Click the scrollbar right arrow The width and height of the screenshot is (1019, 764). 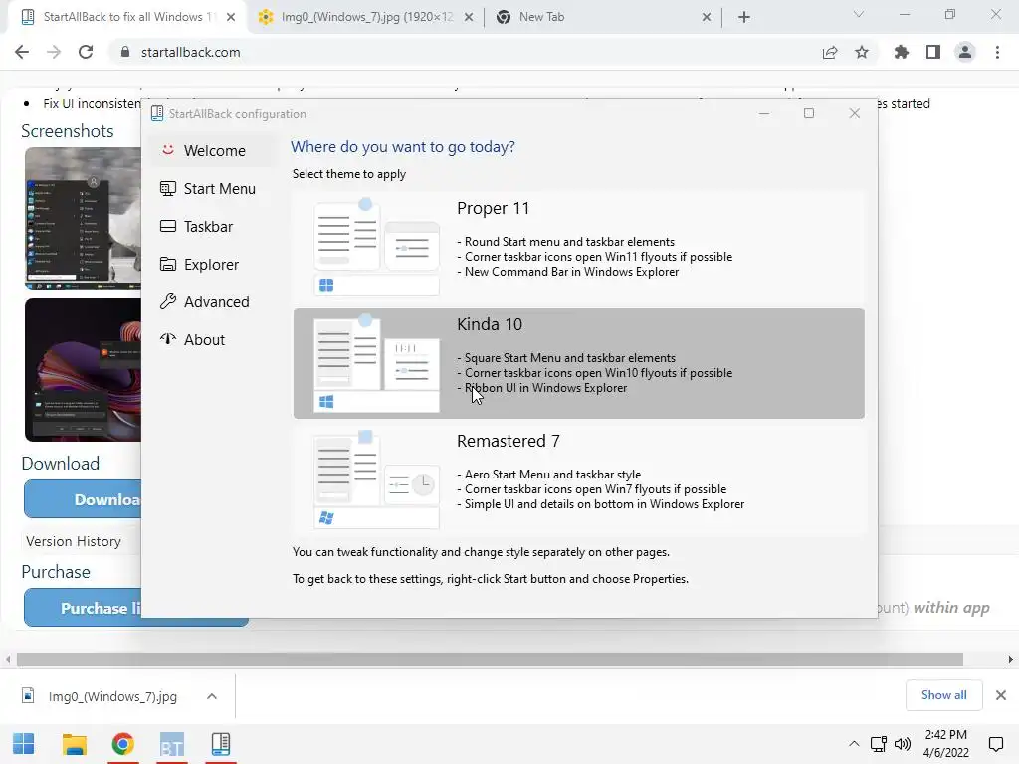click(x=1011, y=660)
